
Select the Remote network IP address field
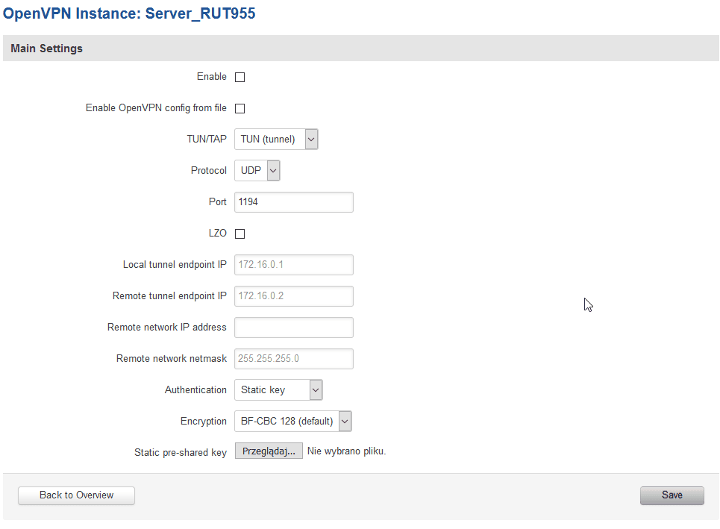[293, 328]
